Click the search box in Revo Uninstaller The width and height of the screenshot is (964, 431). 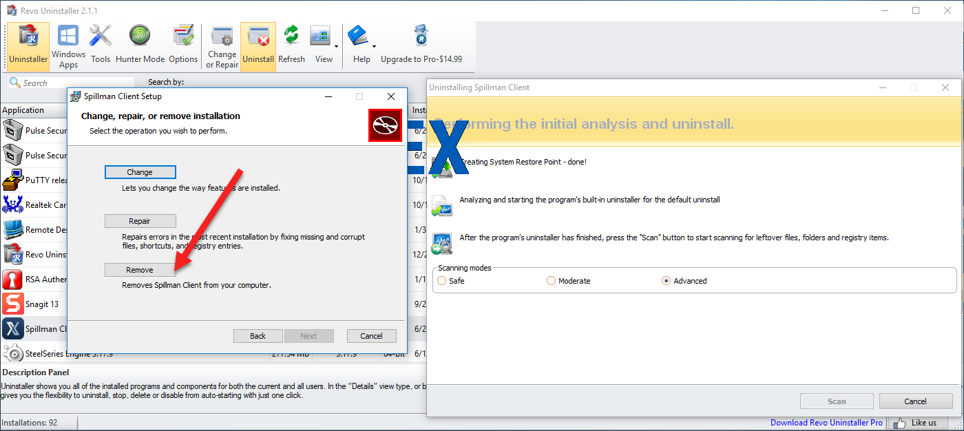coord(72,83)
